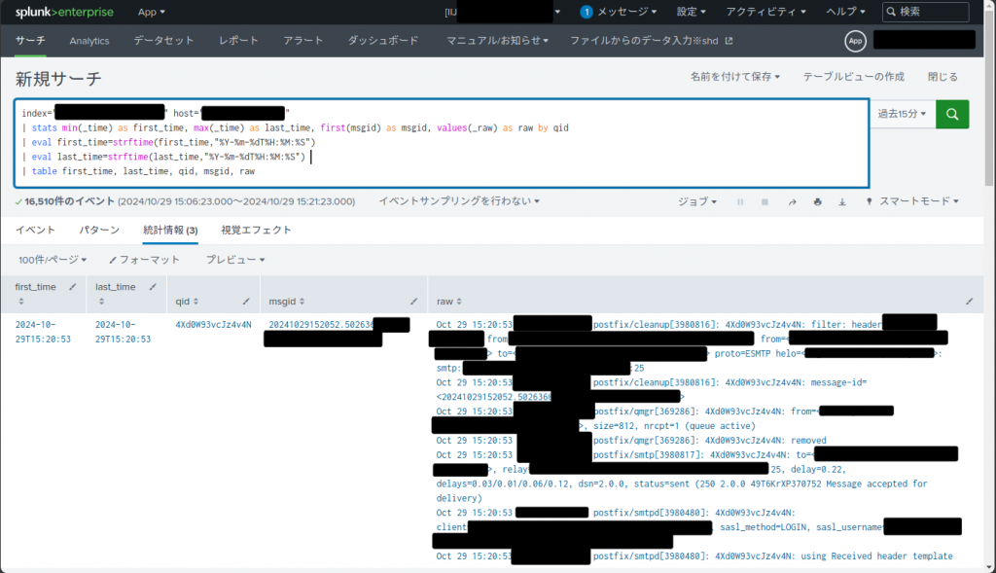Expand the ジョブ dropdown

(696, 200)
